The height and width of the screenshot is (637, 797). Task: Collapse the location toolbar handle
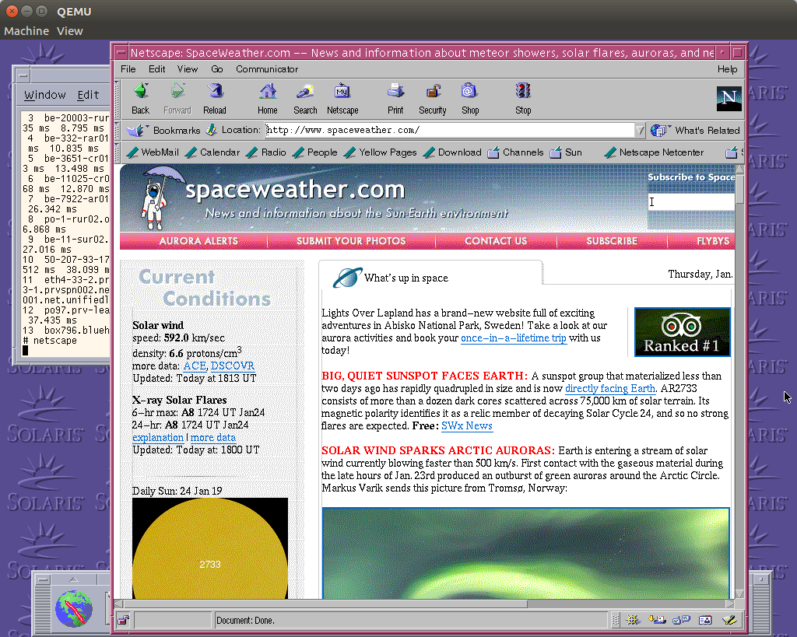coord(117,131)
